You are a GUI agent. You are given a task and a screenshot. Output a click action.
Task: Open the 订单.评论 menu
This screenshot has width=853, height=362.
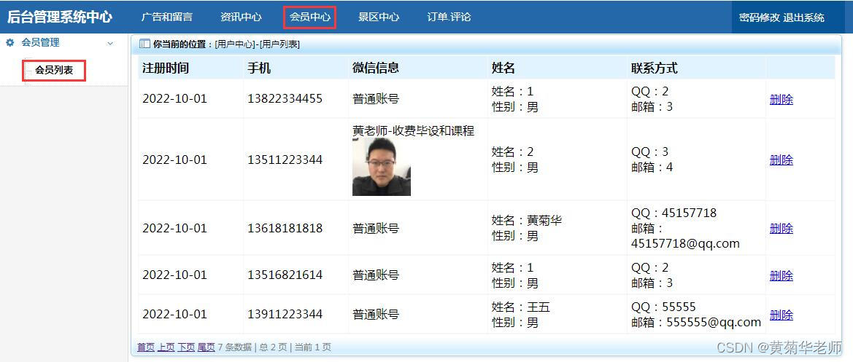click(449, 17)
